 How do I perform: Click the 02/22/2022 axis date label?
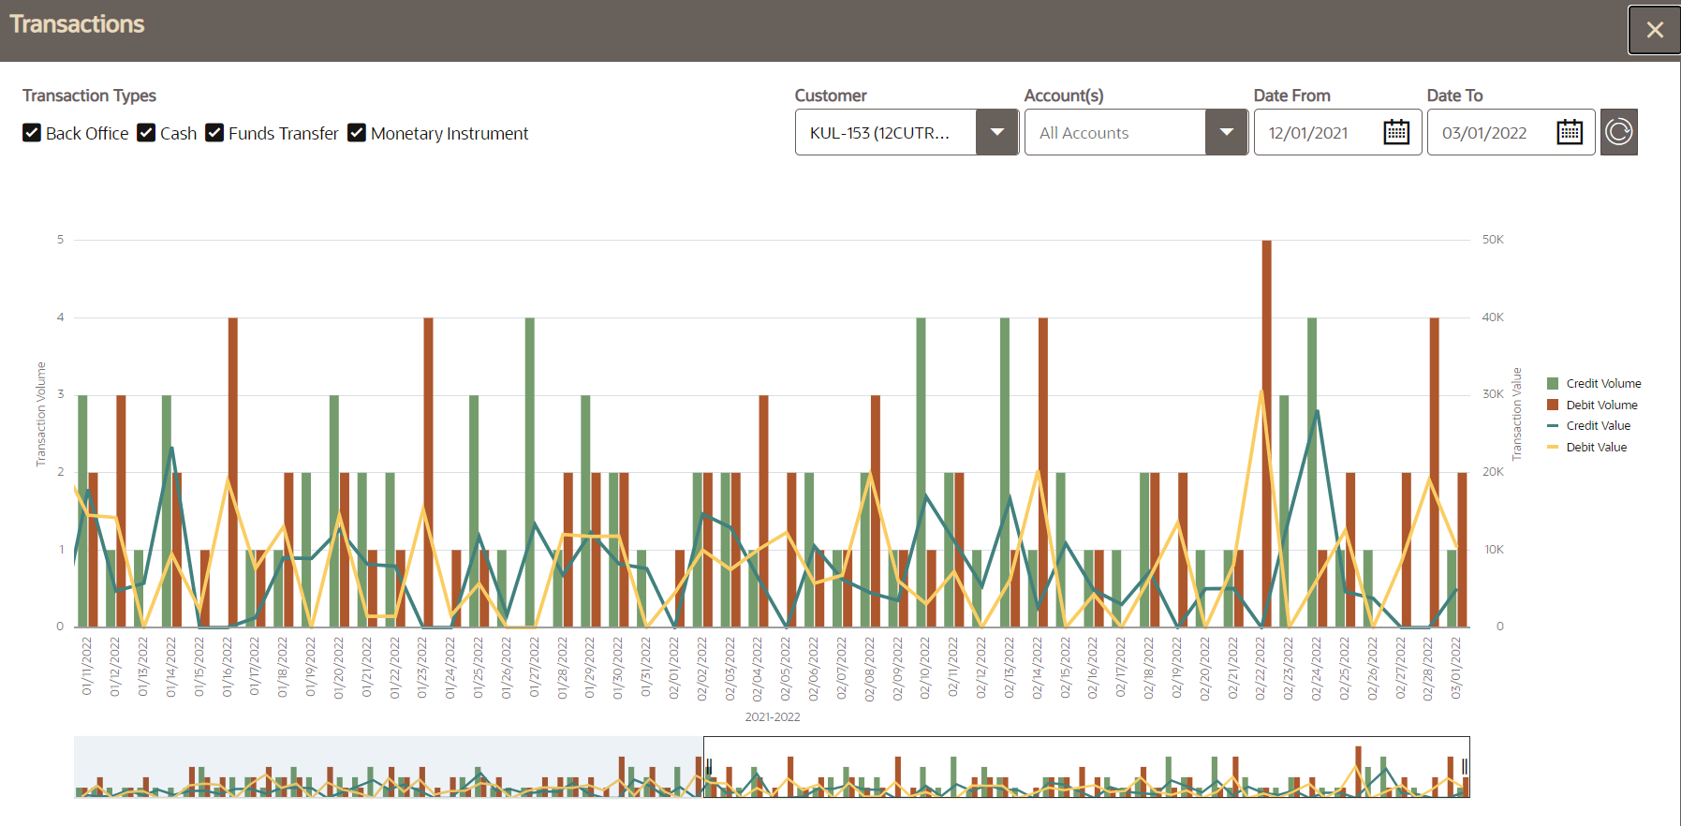coord(1260,667)
